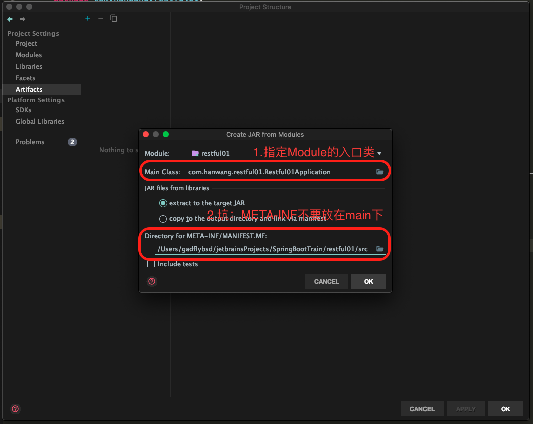Open help in Create JAR dialog
Screen dimensions: 533x424
pyautogui.click(x=152, y=281)
